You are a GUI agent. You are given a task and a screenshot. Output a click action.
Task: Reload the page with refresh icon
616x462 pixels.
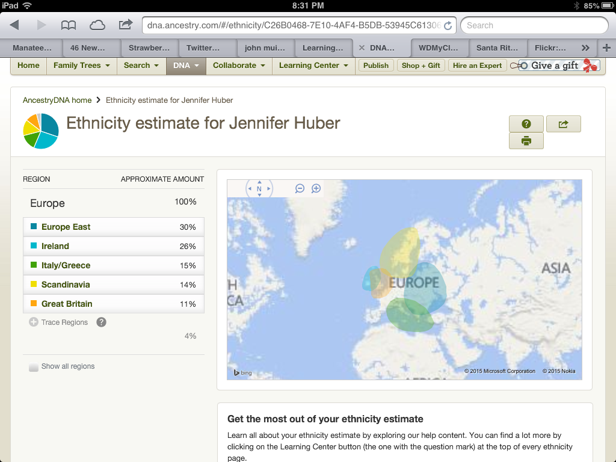(448, 26)
